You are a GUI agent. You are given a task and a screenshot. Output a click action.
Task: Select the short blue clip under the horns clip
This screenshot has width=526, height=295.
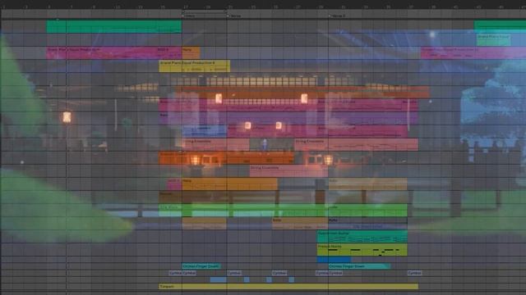pyautogui.click(x=335, y=260)
